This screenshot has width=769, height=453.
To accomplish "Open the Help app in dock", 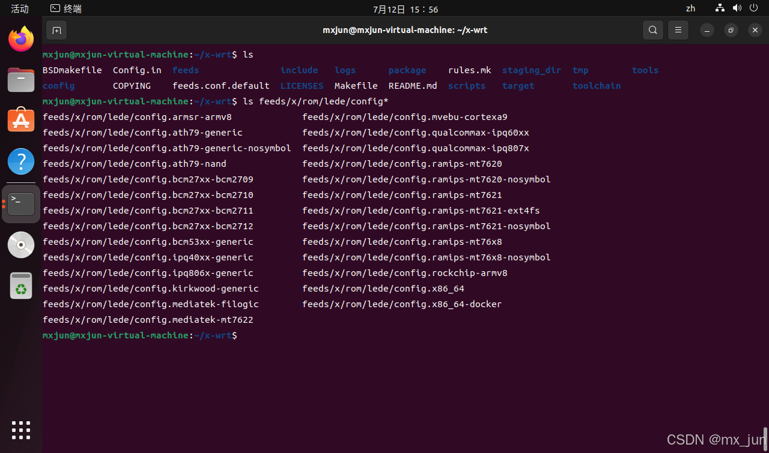I will coord(21,161).
